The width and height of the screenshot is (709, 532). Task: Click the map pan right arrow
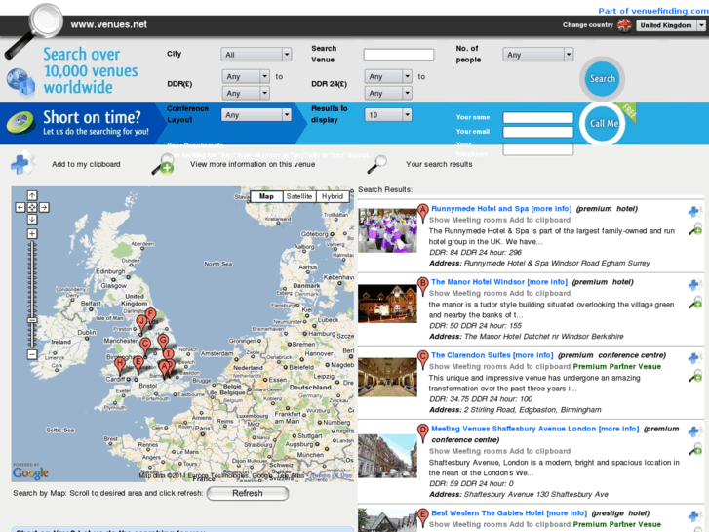44,207
